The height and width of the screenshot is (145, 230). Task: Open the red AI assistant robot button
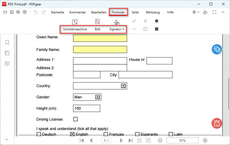pos(217,123)
